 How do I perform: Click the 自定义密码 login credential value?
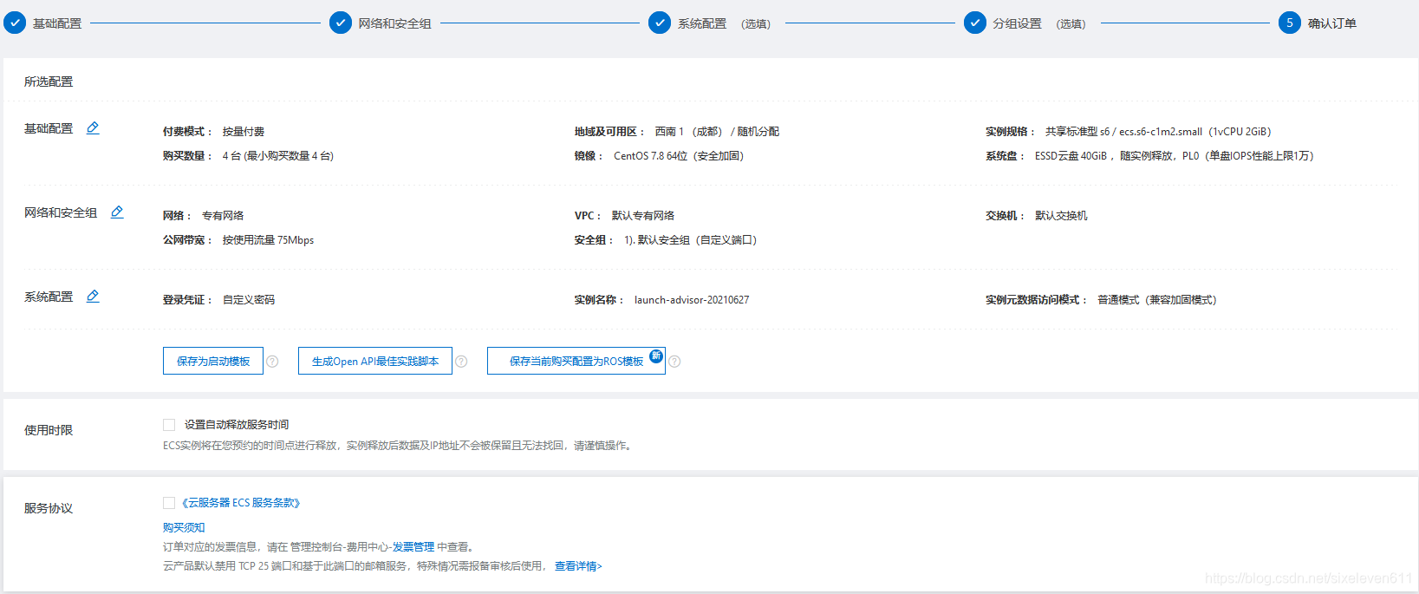click(249, 300)
